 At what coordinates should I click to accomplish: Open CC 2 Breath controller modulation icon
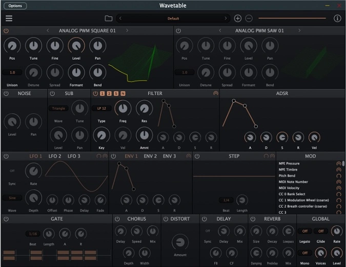338,206
